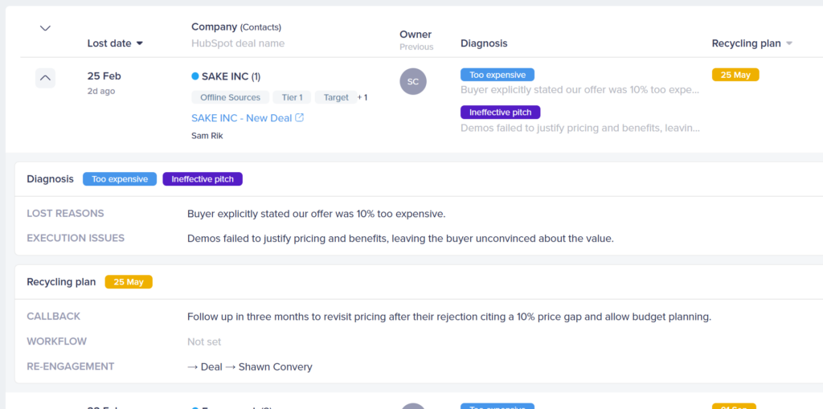Click the Target tag chip

336,97
